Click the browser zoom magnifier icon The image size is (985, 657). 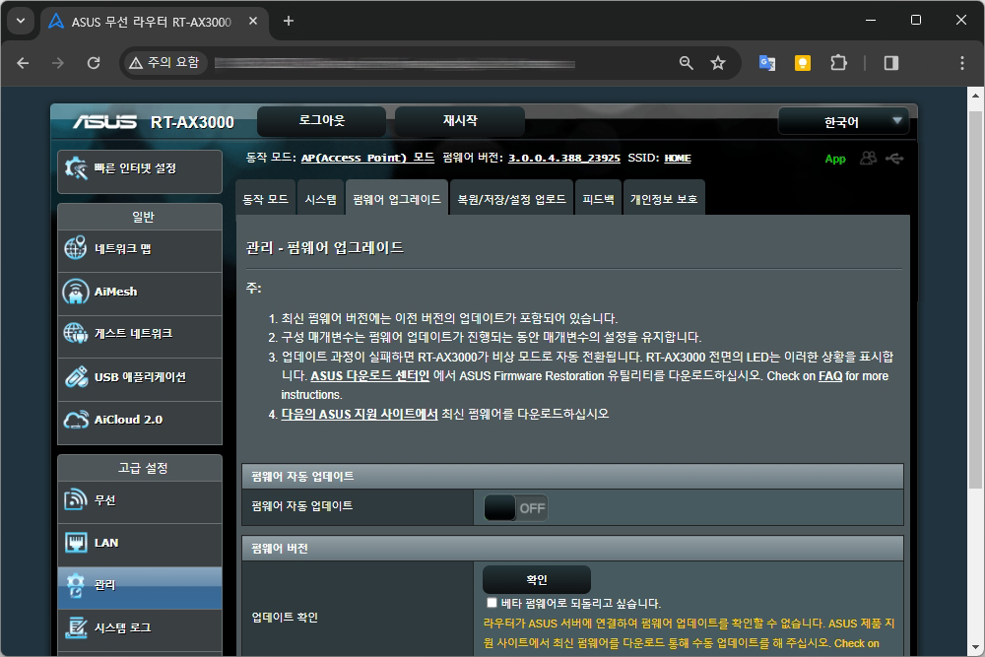686,63
